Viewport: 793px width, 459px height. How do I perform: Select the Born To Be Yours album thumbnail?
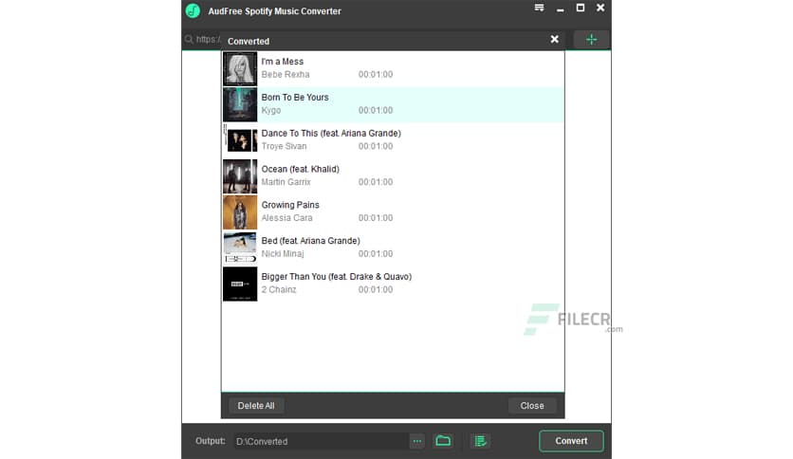coord(240,104)
